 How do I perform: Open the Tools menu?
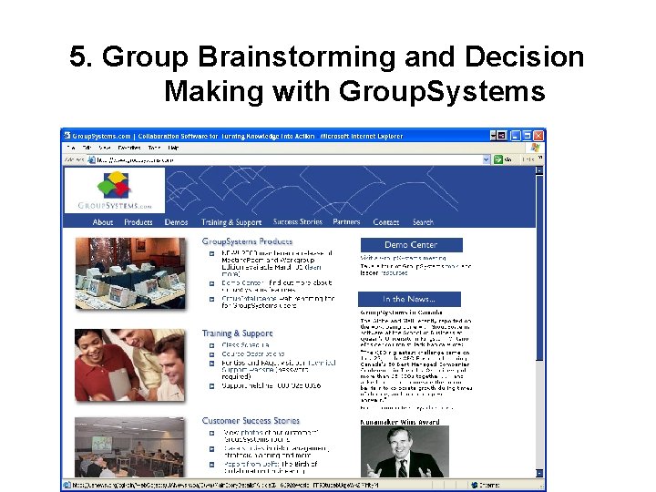(x=154, y=148)
